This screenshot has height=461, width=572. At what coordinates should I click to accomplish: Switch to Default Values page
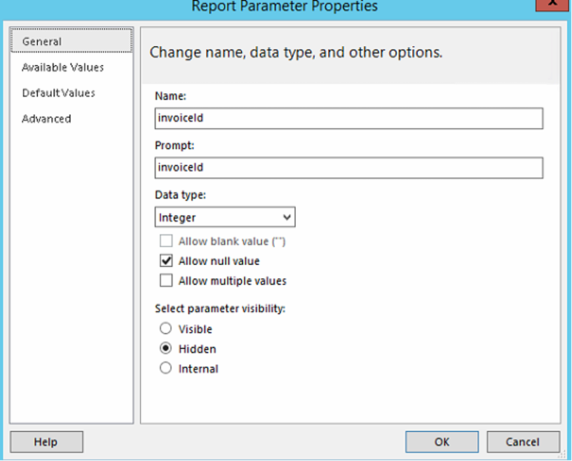click(58, 93)
